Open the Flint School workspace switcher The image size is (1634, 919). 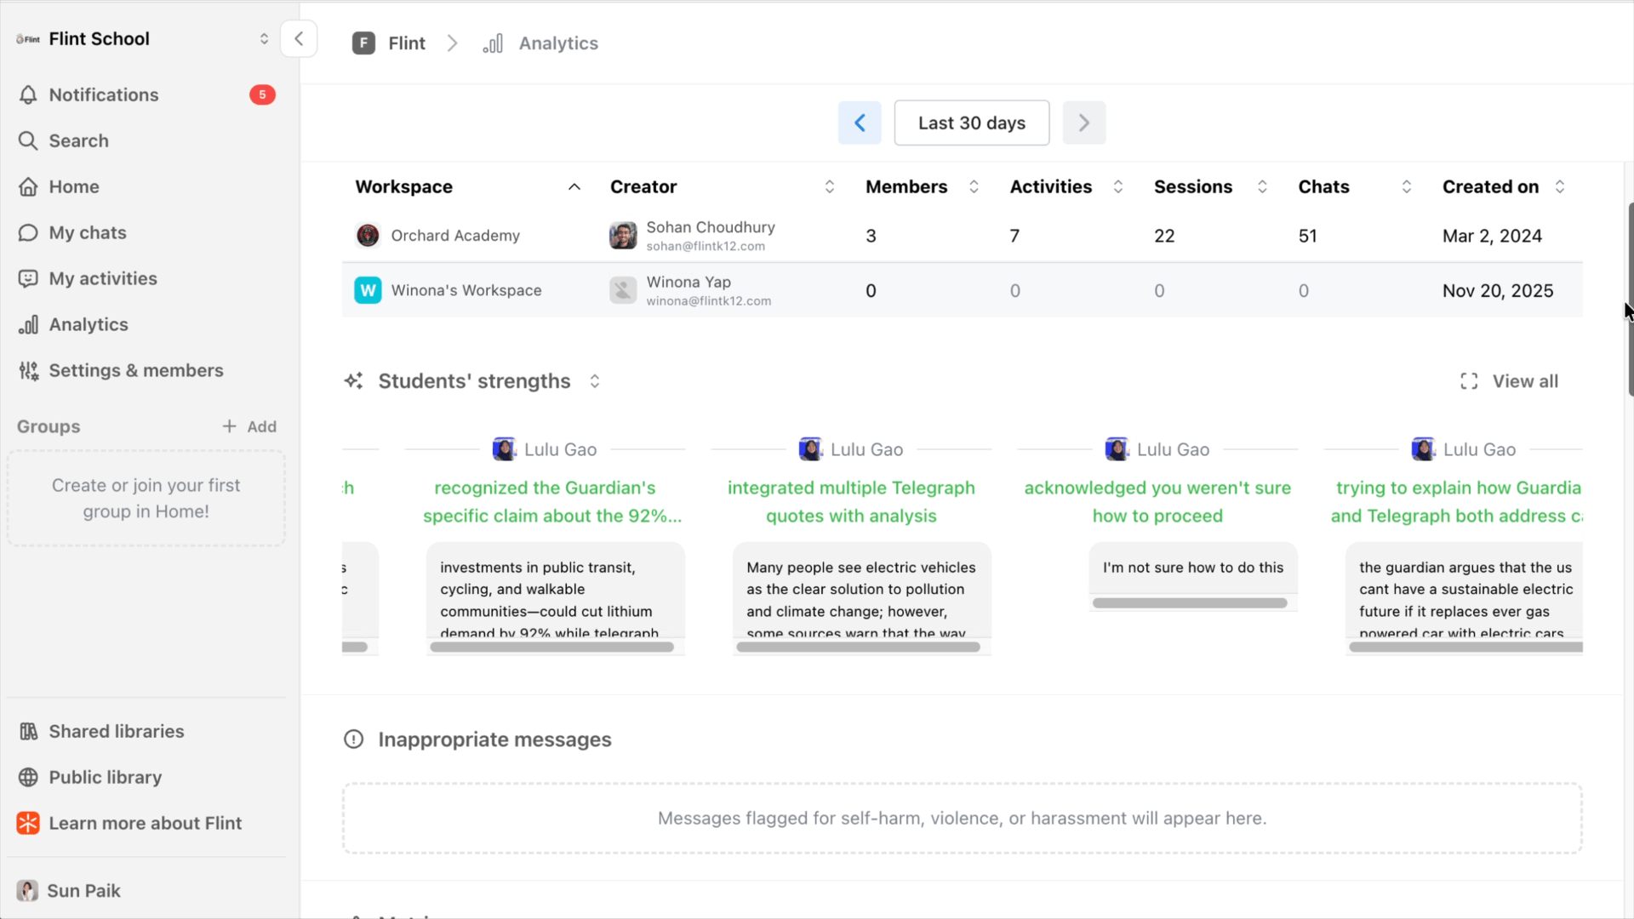(x=264, y=39)
